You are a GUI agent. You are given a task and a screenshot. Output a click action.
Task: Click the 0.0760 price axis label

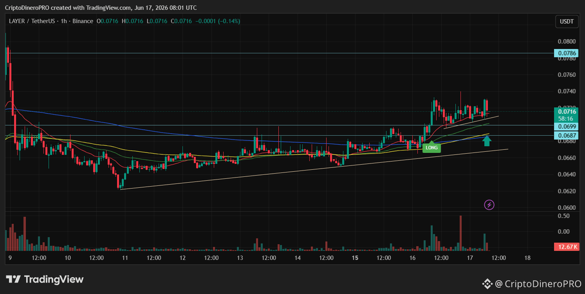point(567,75)
